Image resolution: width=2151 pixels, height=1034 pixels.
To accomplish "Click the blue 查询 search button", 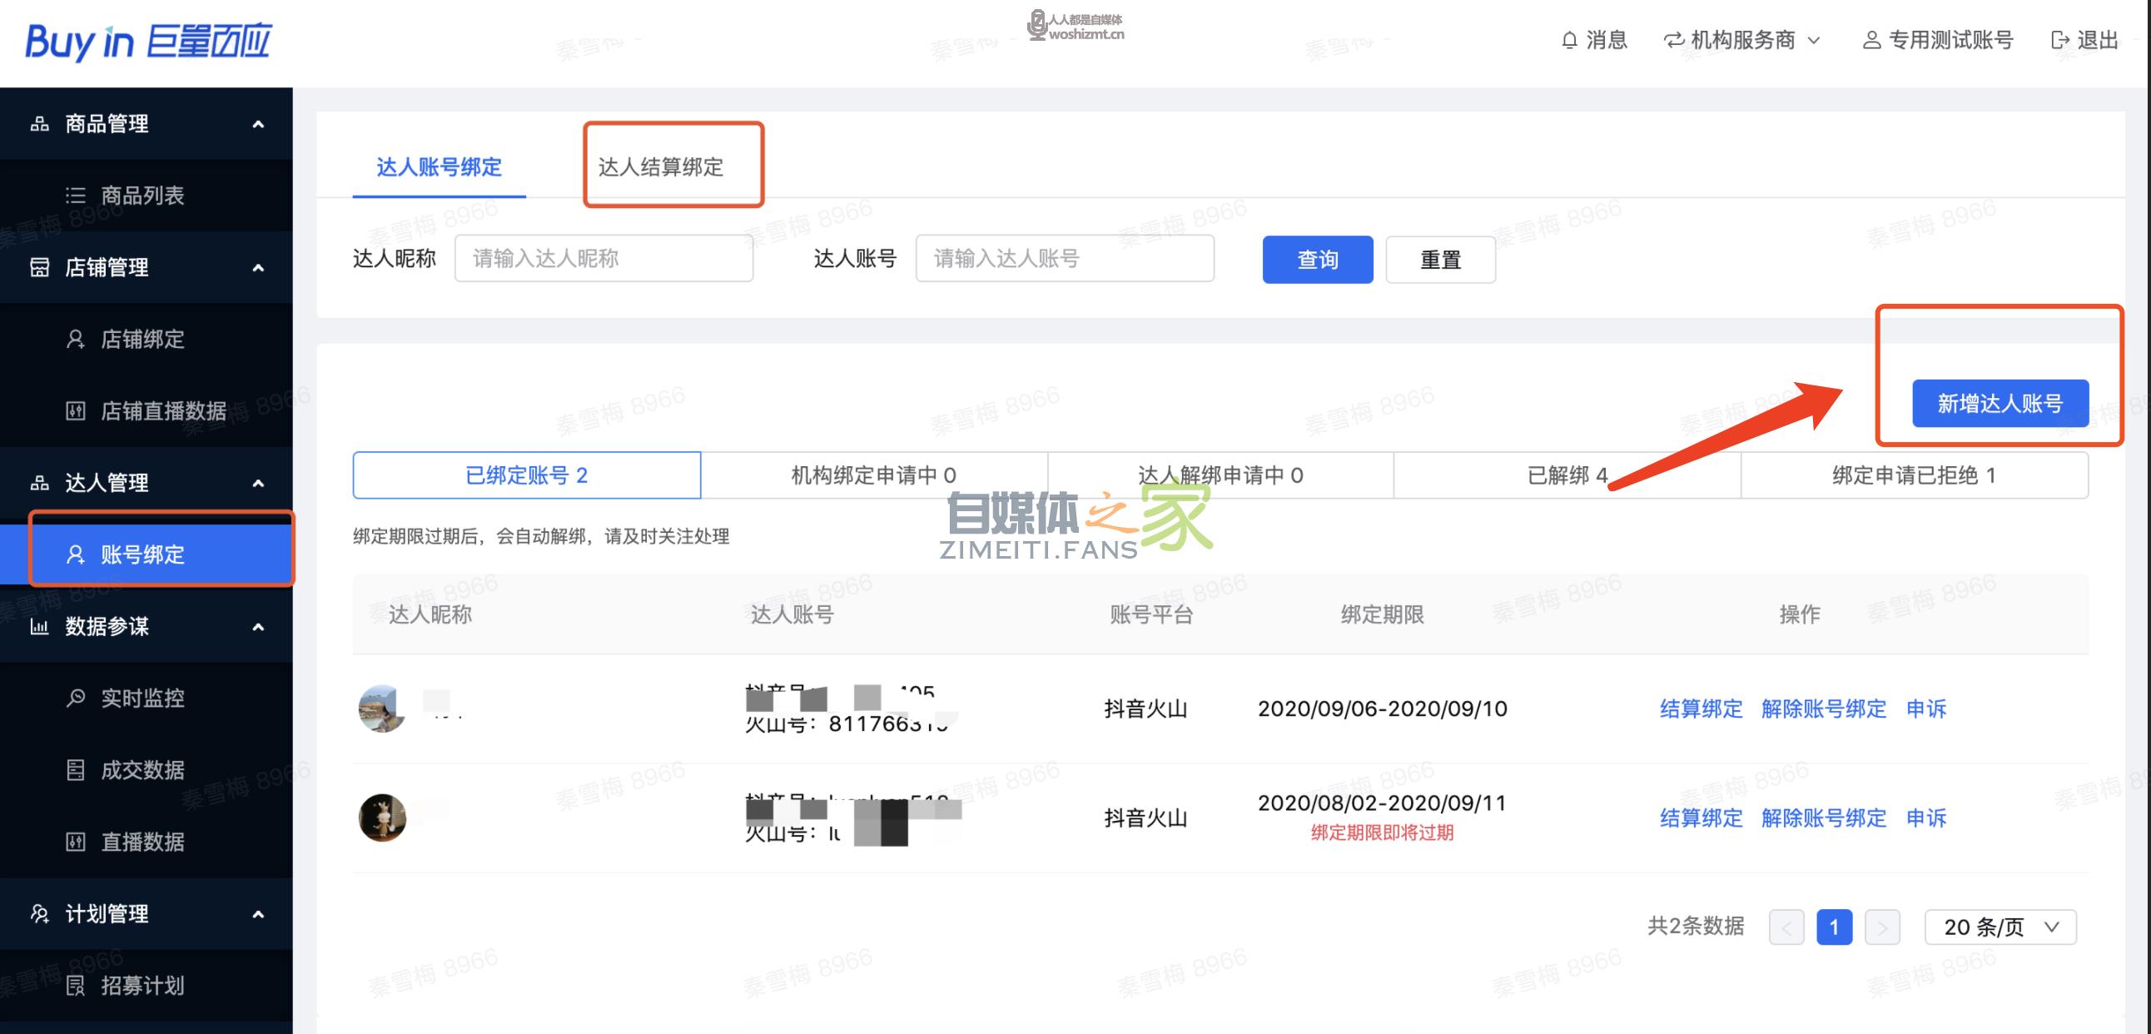I will pyautogui.click(x=1317, y=260).
